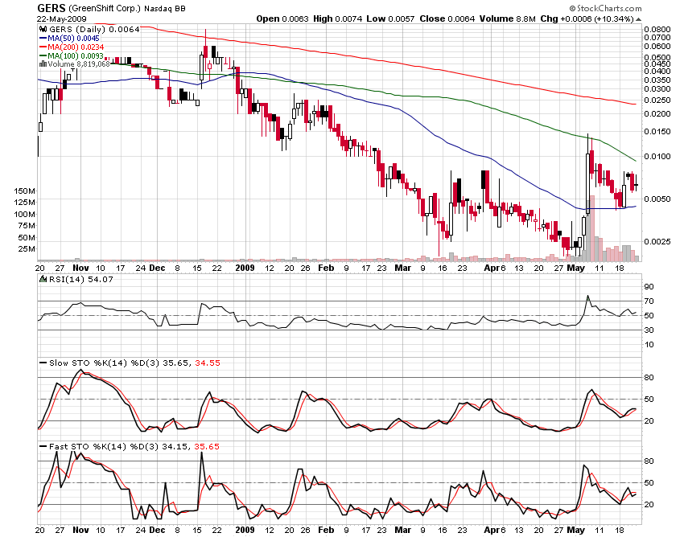
Task: Click the 0.0400 price axis label
Action: coord(657,72)
